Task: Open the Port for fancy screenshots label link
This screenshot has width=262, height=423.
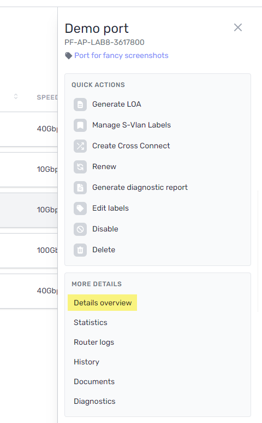Action: [121, 55]
